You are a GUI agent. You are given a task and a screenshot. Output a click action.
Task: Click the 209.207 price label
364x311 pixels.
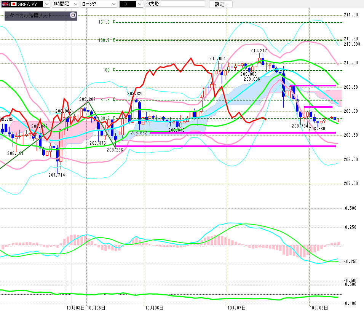(87, 99)
